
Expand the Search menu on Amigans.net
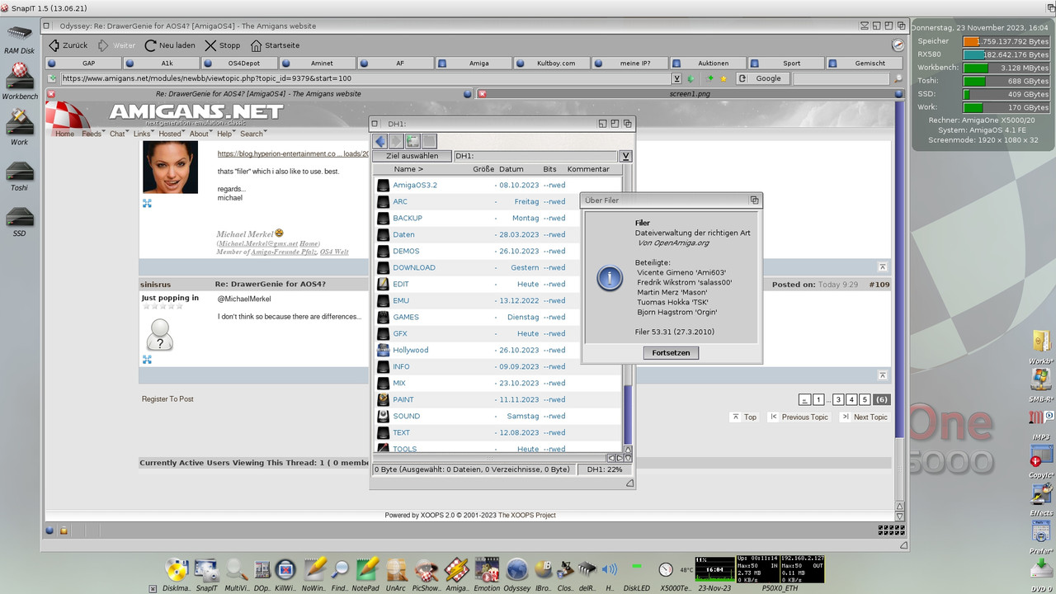[x=254, y=134]
